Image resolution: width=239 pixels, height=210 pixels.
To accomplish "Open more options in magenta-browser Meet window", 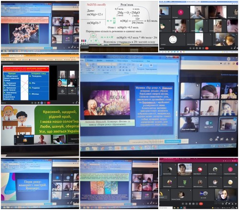I will pos(197,204).
